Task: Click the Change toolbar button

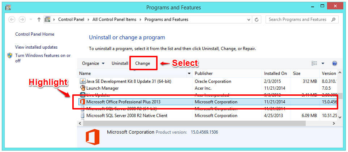Action: pyautogui.click(x=143, y=63)
